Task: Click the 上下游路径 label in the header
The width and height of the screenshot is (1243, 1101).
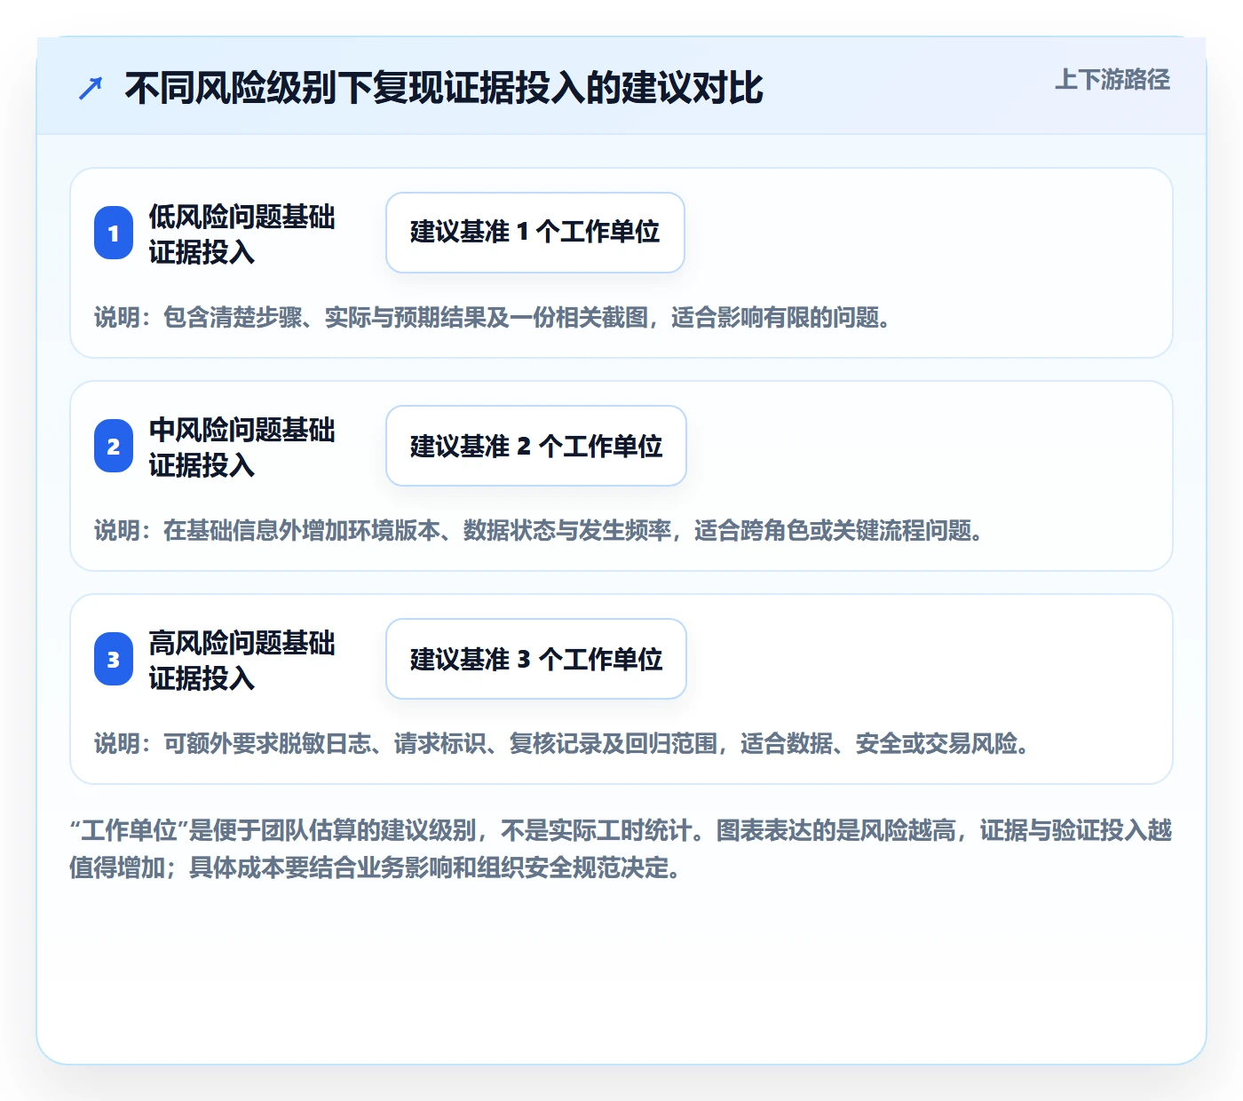Action: (x=1112, y=80)
